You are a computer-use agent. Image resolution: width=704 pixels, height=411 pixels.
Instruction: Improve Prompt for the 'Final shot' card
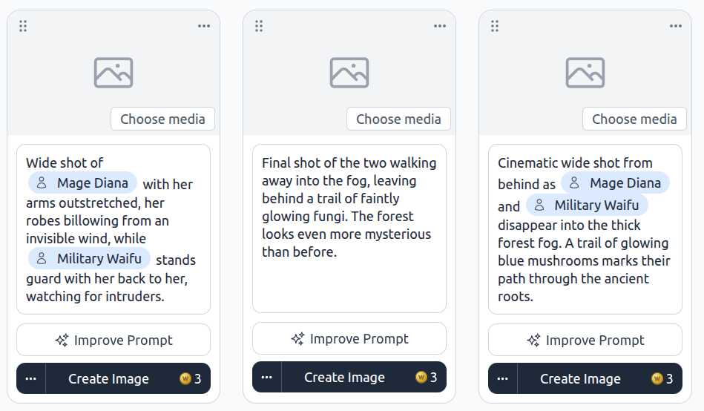[349, 339]
